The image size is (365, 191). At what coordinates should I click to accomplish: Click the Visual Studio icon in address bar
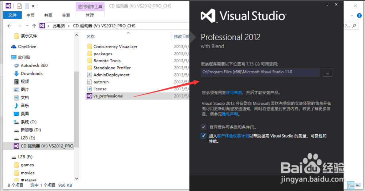(42, 26)
